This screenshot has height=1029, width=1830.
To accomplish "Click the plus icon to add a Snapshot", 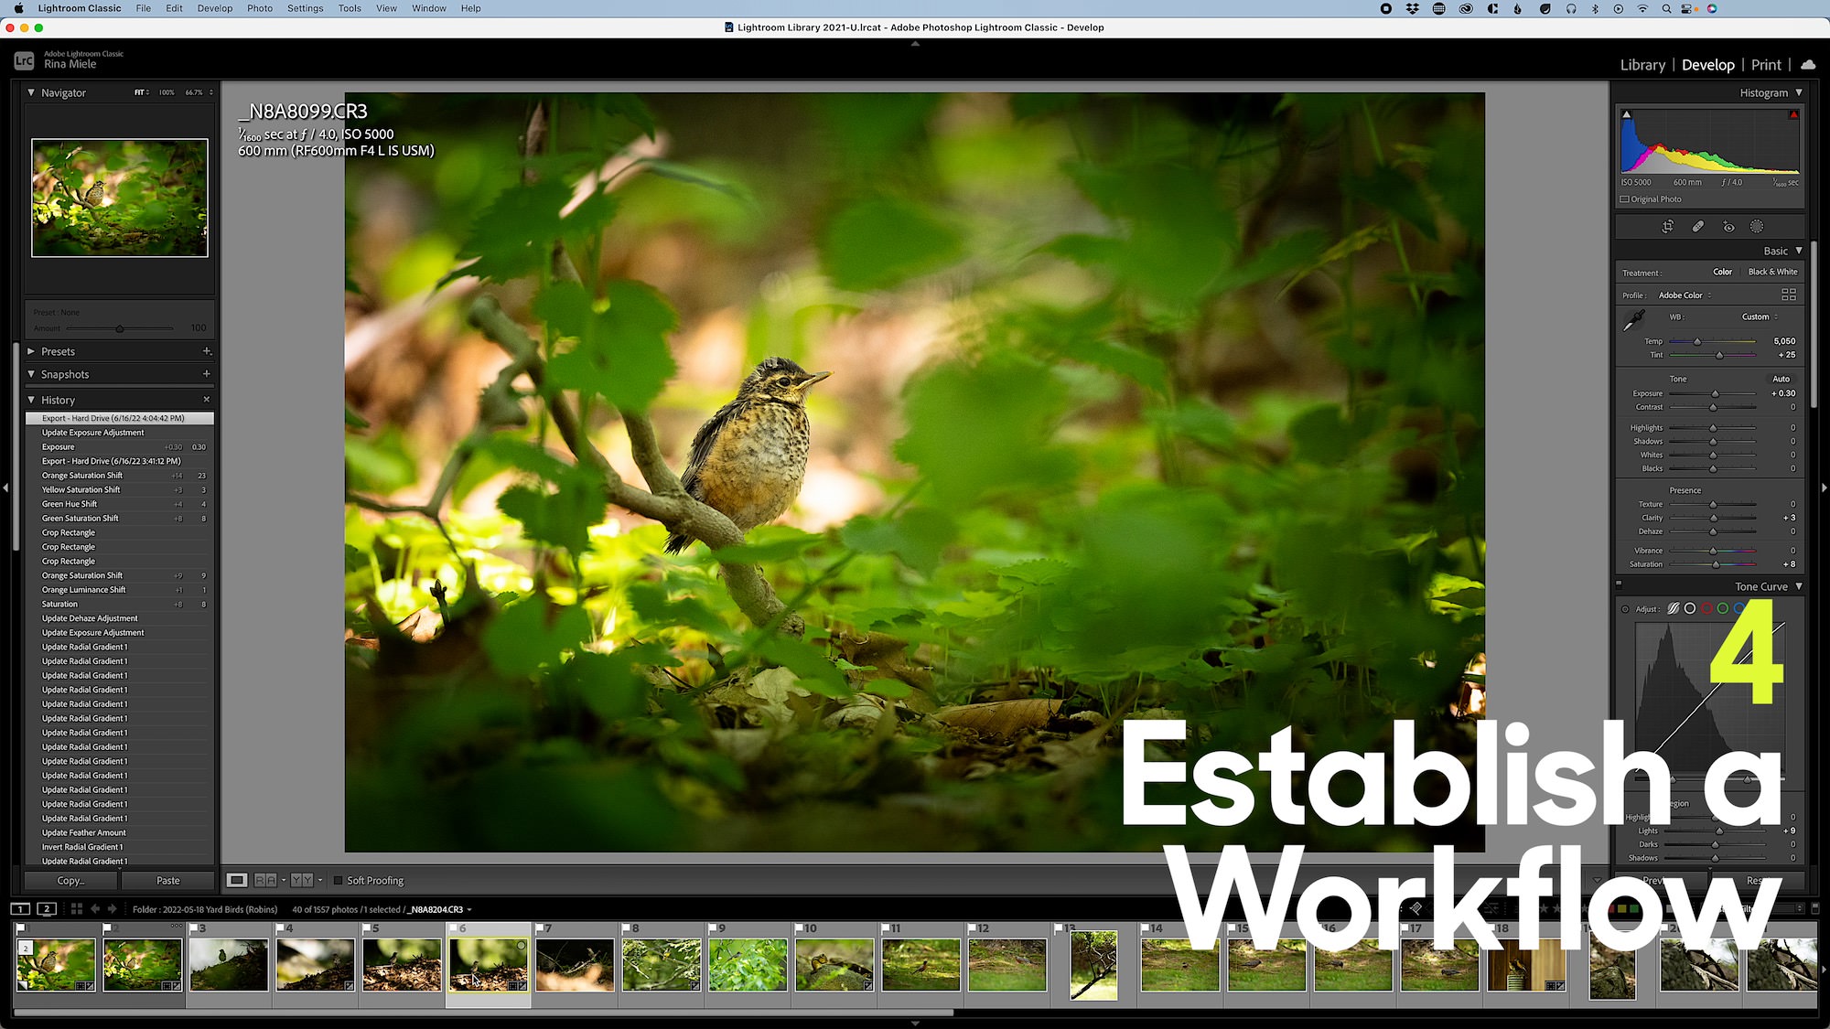I will [x=206, y=374].
